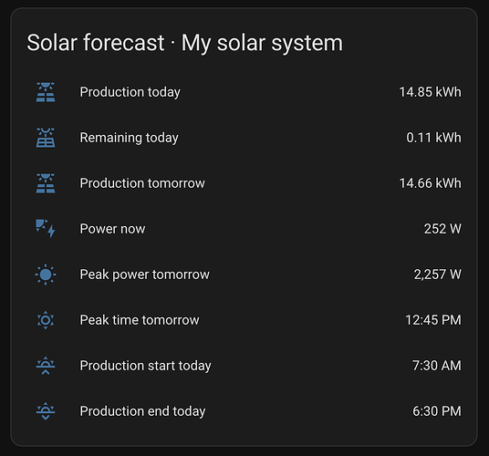Select the 7:30 AM value

(x=437, y=366)
